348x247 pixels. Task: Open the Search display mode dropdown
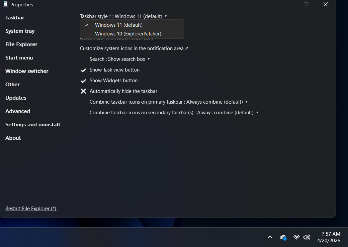point(149,59)
